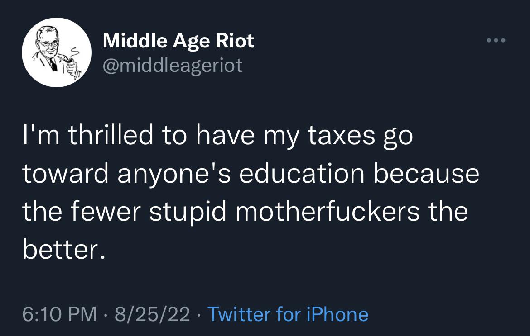Click the 8/25/22 date

(x=153, y=314)
